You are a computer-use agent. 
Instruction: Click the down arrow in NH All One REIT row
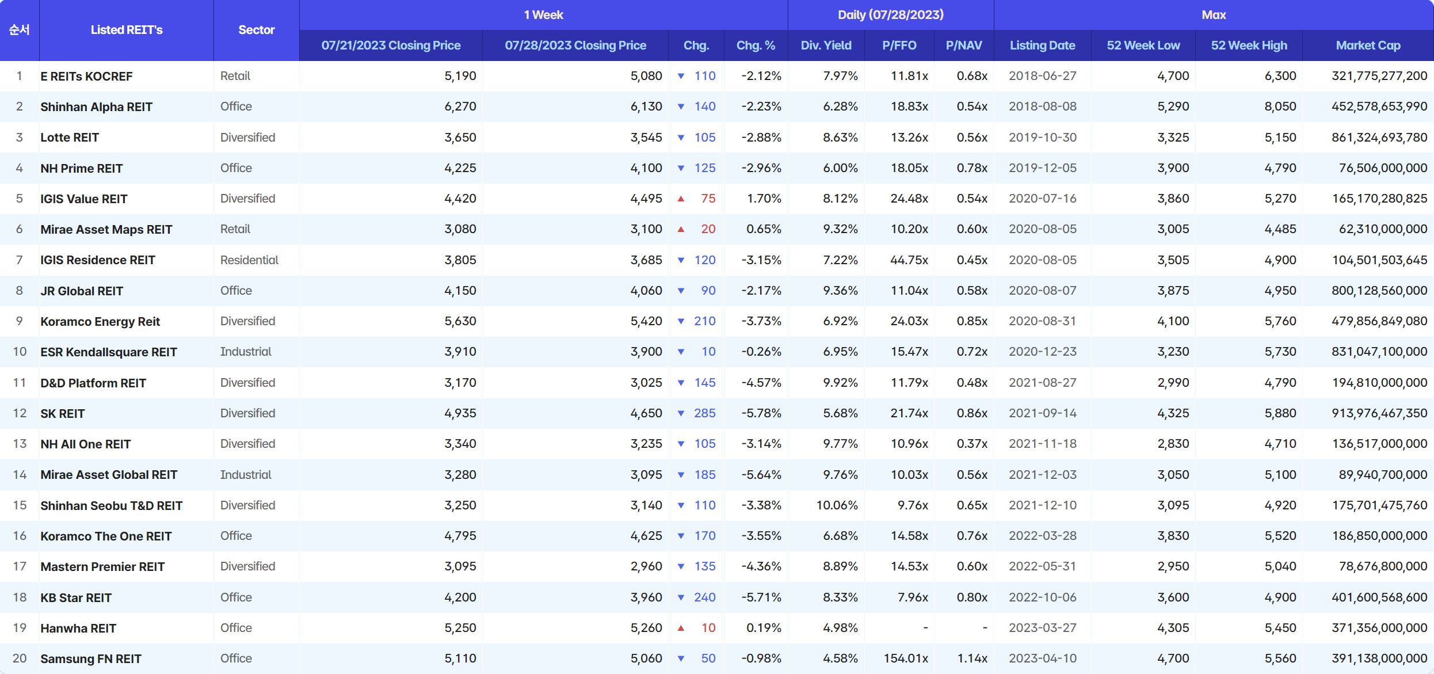(x=681, y=444)
